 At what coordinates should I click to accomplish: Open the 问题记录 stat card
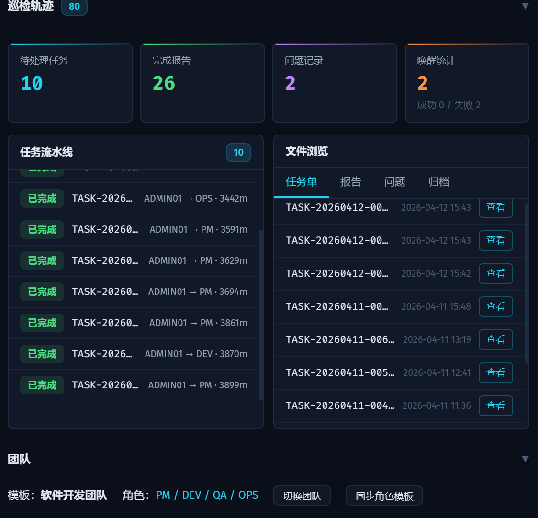pos(335,82)
